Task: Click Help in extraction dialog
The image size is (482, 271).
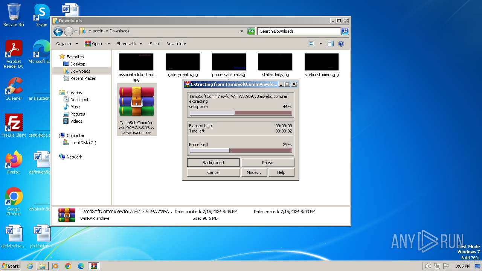Action: coord(281,172)
